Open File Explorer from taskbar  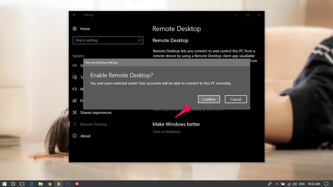pos(41,184)
